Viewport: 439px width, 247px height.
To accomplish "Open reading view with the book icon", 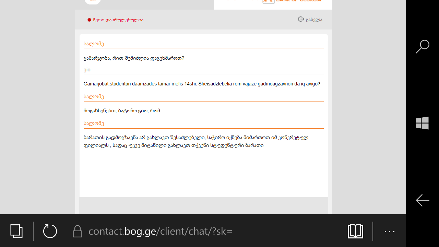I will coord(355,231).
